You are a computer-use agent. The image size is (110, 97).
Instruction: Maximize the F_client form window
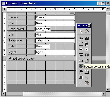[103, 3]
